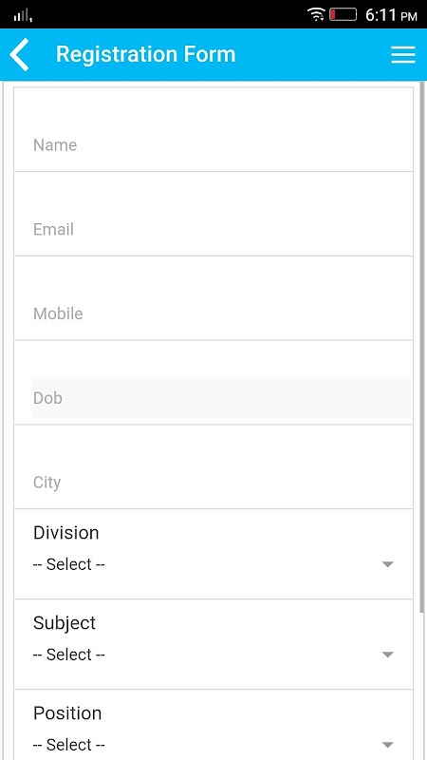Screen dimensions: 427x760
Task: Expand the Subject dropdown arrow
Action: pos(388,655)
